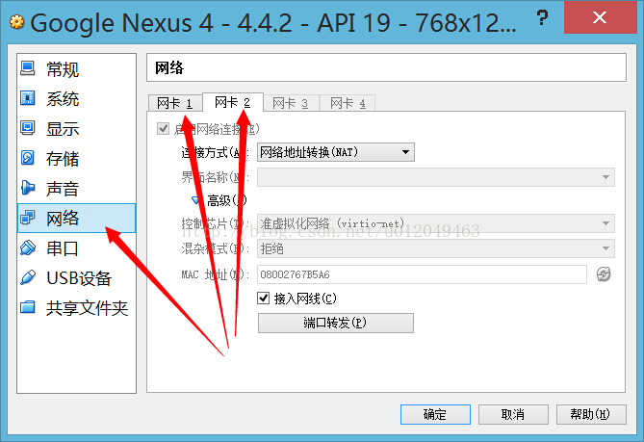The height and width of the screenshot is (442, 644).
Task: Collapse the 高级 advanced section
Action: pos(195,200)
